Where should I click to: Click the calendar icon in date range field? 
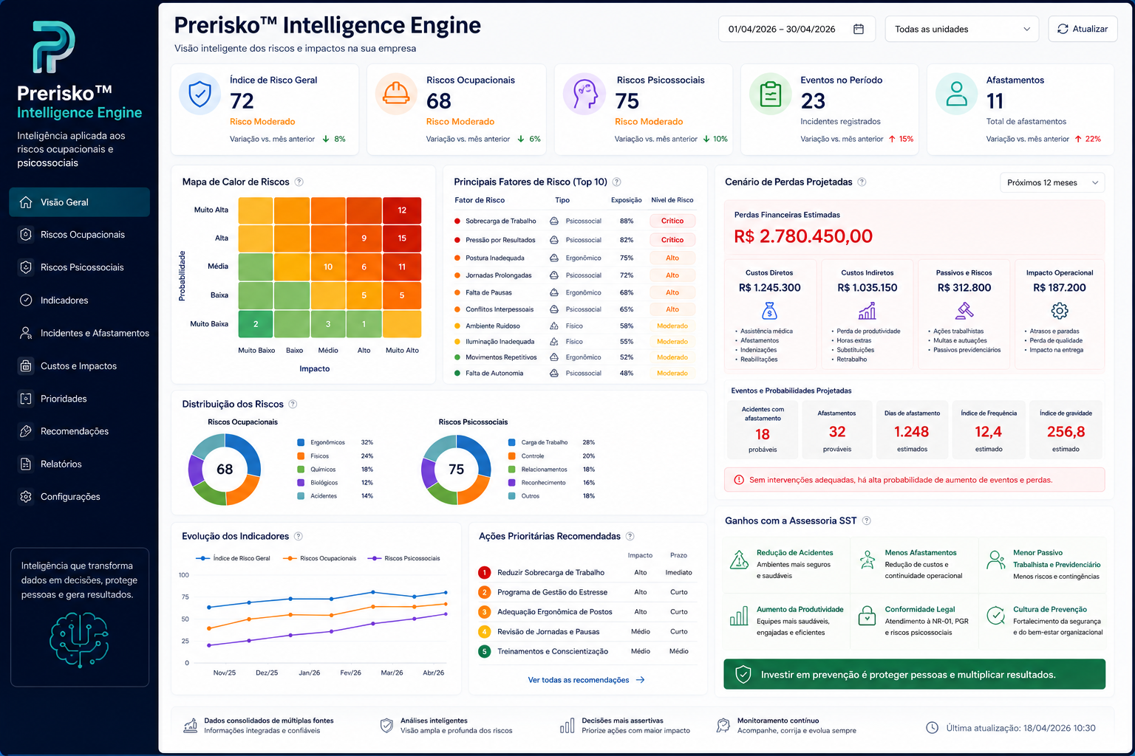(x=859, y=29)
